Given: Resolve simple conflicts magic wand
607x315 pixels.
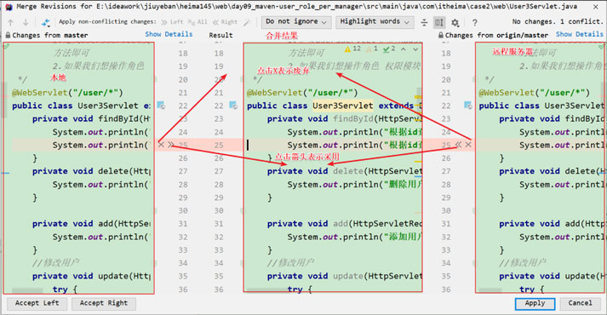Looking at the screenshot, I should [x=247, y=22].
